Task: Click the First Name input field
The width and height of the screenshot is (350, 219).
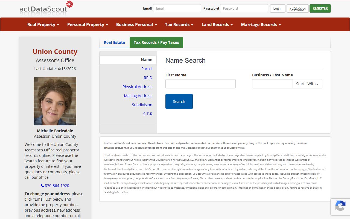Action: pos(200,84)
